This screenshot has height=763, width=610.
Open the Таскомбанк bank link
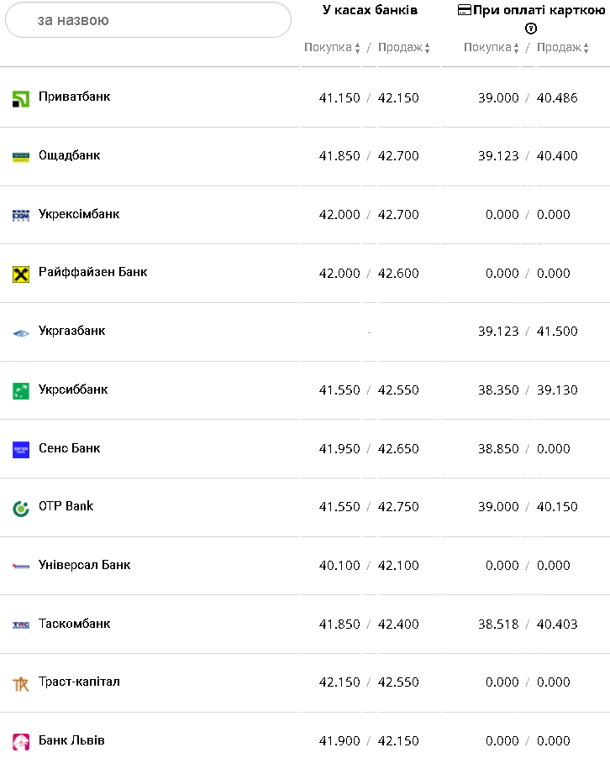[75, 624]
